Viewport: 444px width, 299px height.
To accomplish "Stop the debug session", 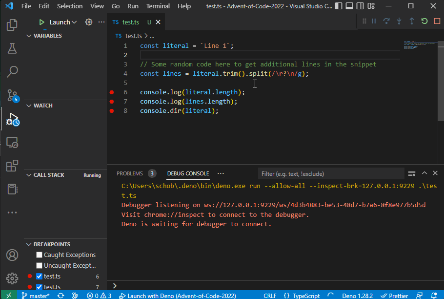I will (x=437, y=21).
